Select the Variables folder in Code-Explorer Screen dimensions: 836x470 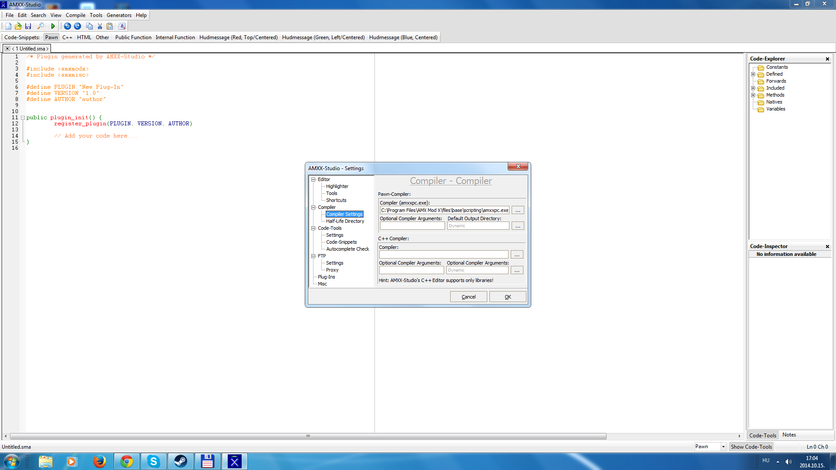click(x=775, y=109)
